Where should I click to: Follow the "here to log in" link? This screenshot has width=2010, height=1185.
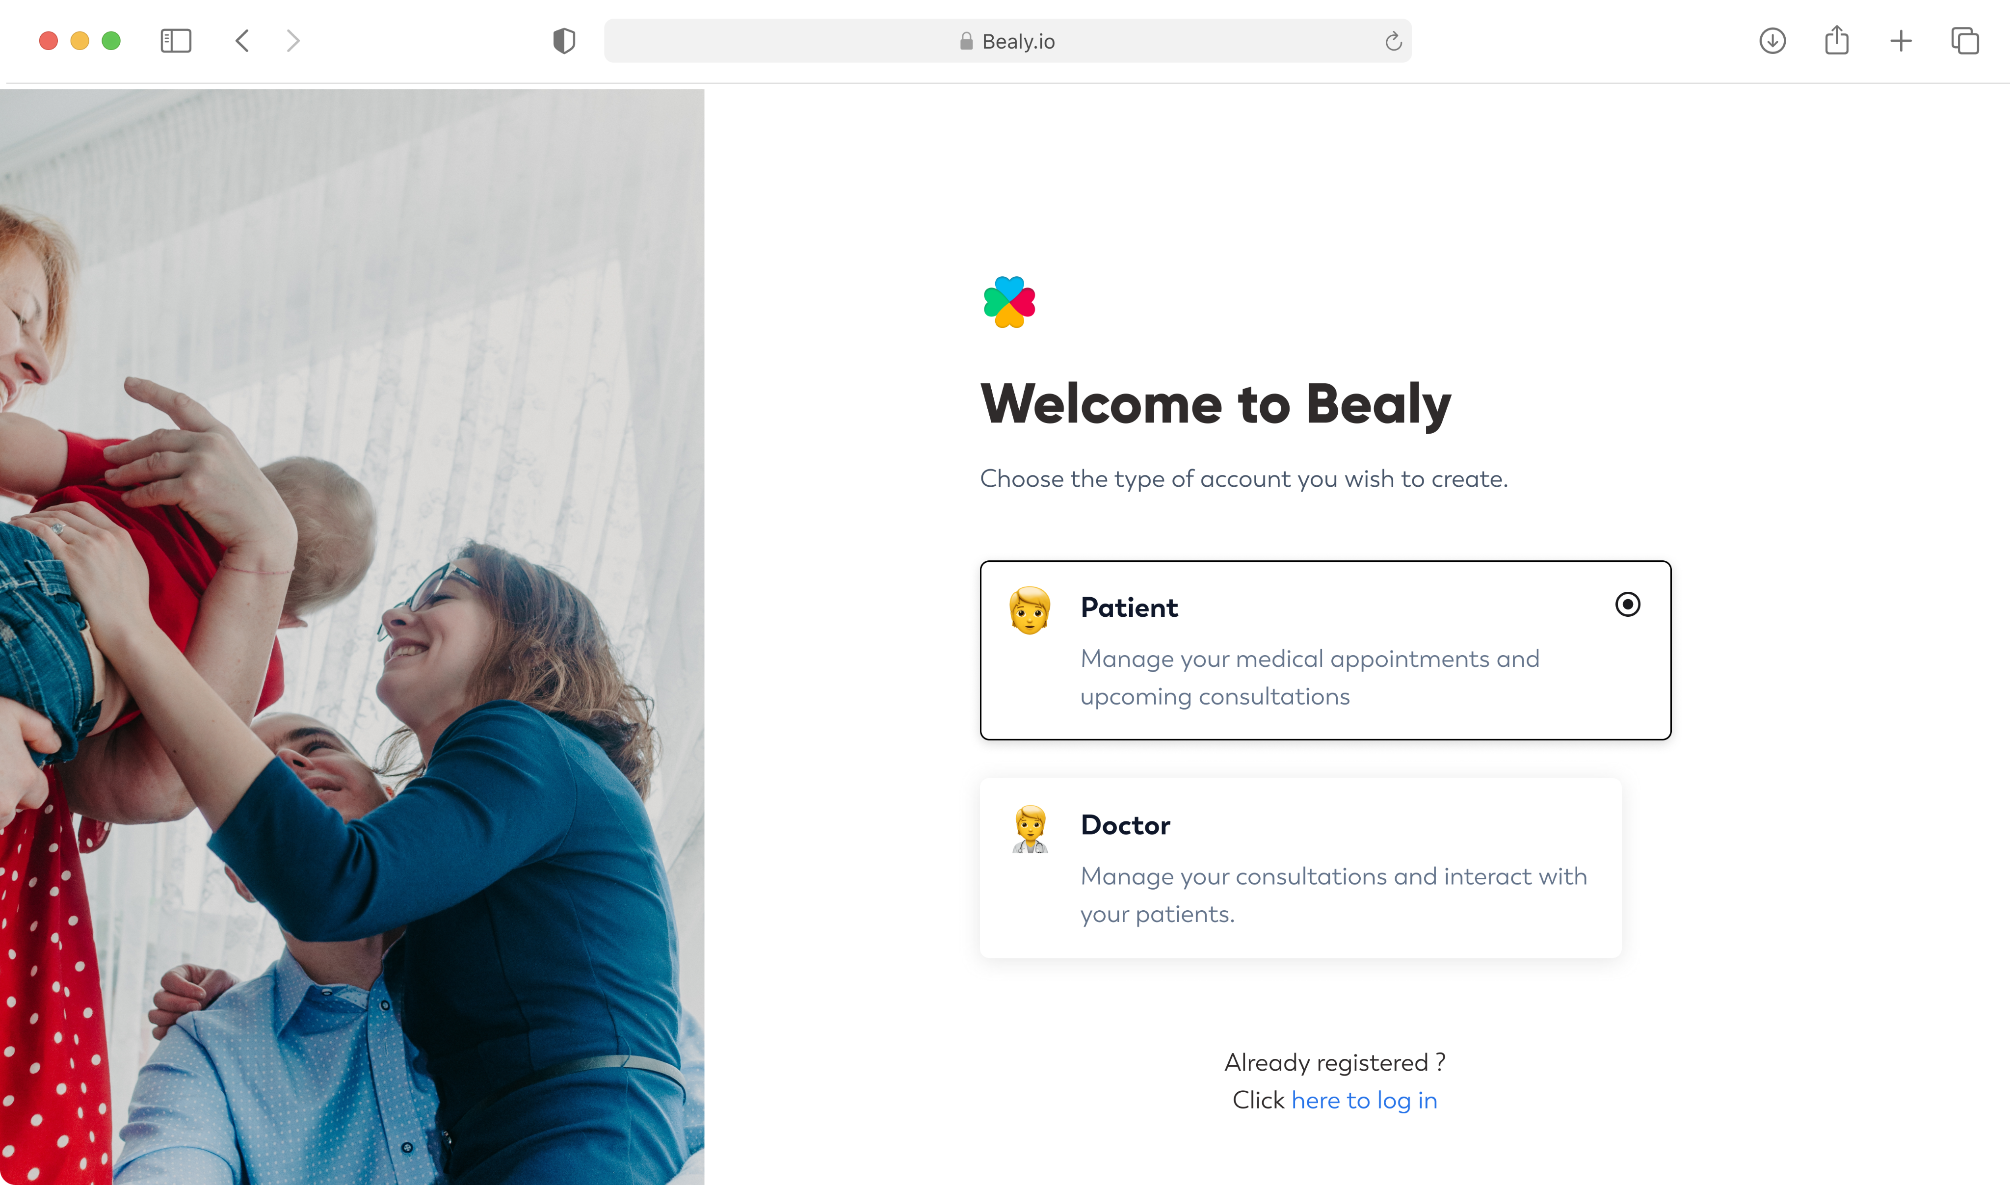(1364, 1100)
